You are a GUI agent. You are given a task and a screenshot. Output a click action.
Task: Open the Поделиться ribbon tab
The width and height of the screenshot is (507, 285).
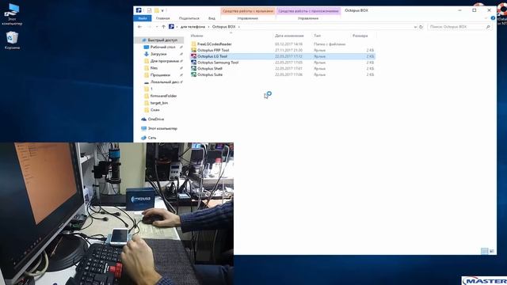pos(189,18)
